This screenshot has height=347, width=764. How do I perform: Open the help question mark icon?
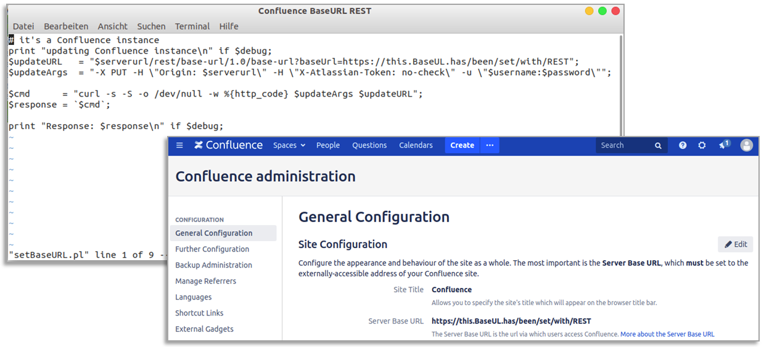pos(683,145)
